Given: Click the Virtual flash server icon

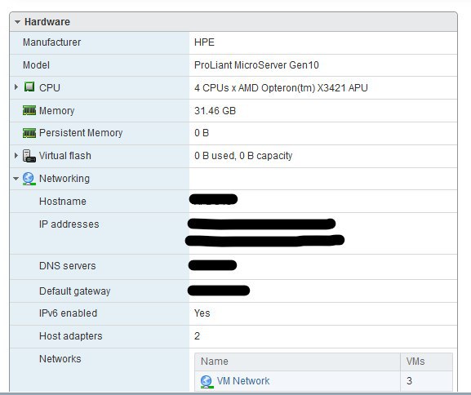Looking at the screenshot, I should 29,156.
